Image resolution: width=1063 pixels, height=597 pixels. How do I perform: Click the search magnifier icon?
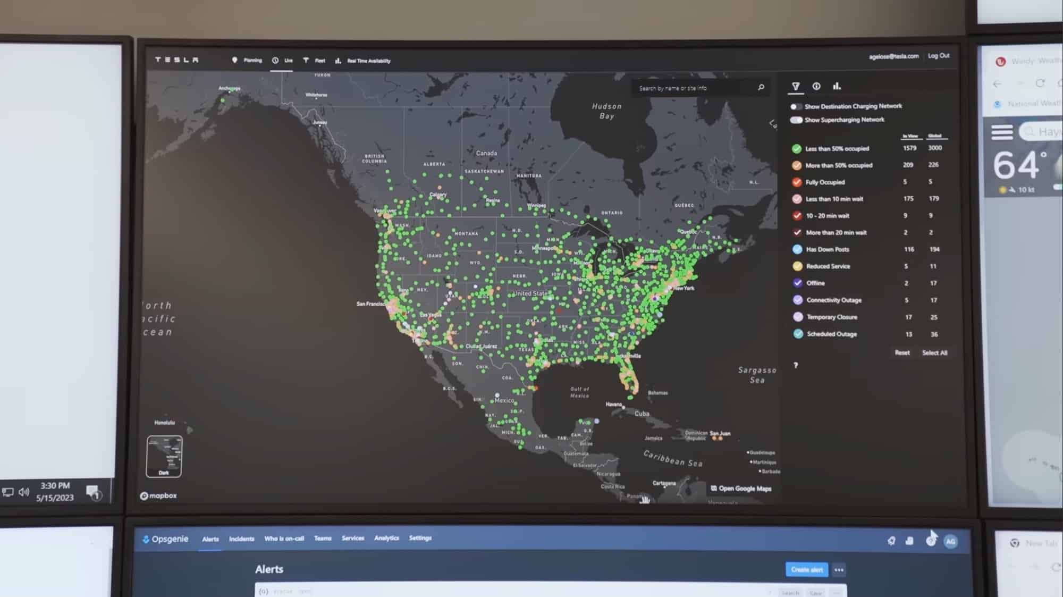pos(761,87)
